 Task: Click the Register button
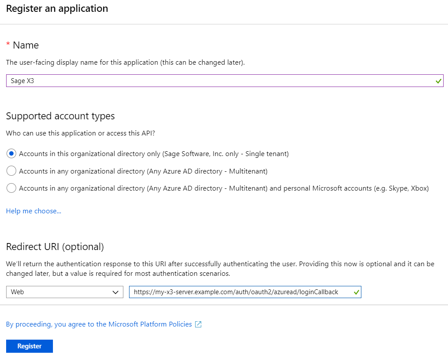point(29,346)
